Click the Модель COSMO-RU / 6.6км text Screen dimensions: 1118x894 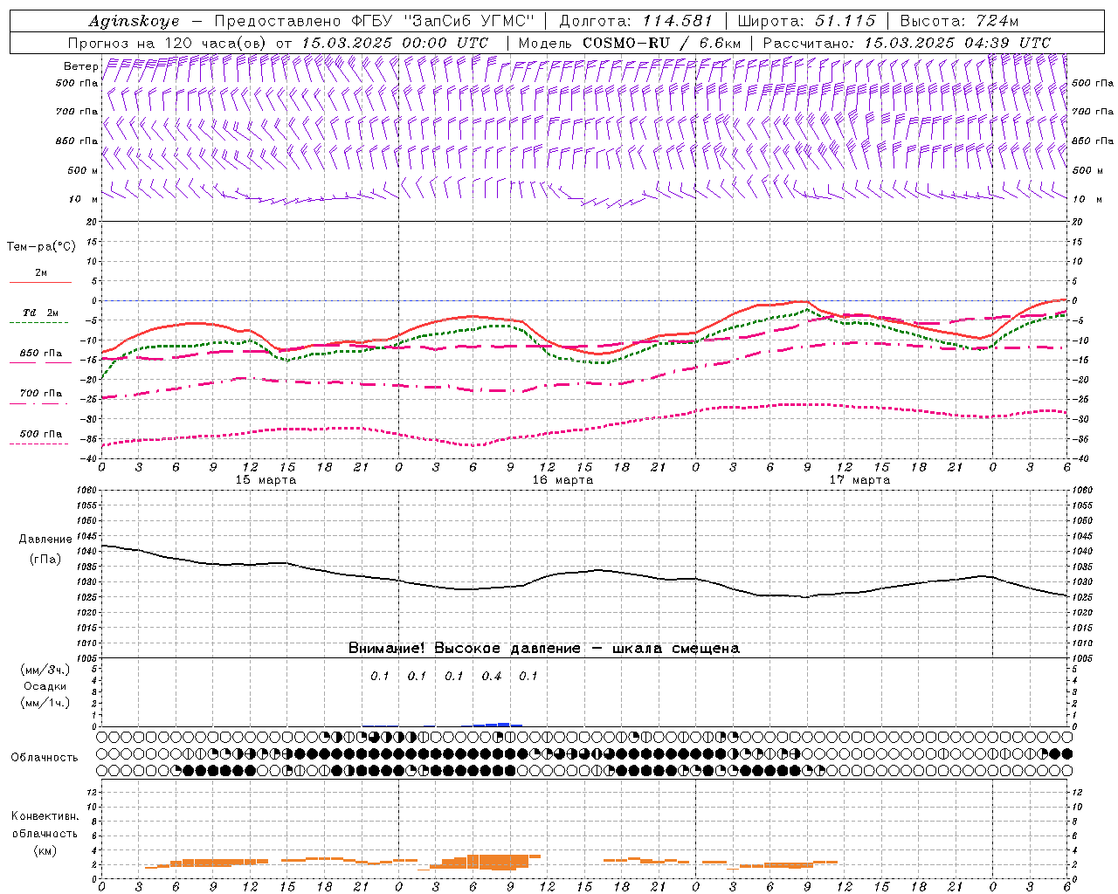coord(630,43)
